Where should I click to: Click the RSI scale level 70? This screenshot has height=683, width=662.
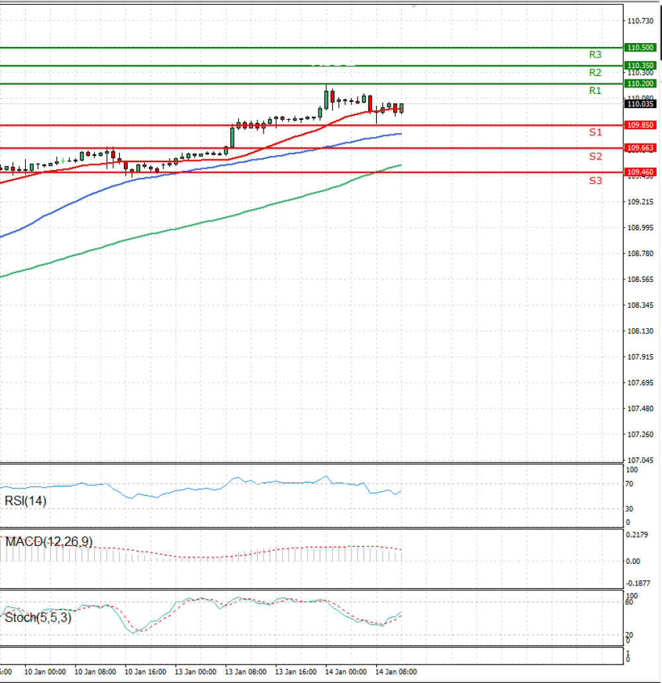click(630, 484)
